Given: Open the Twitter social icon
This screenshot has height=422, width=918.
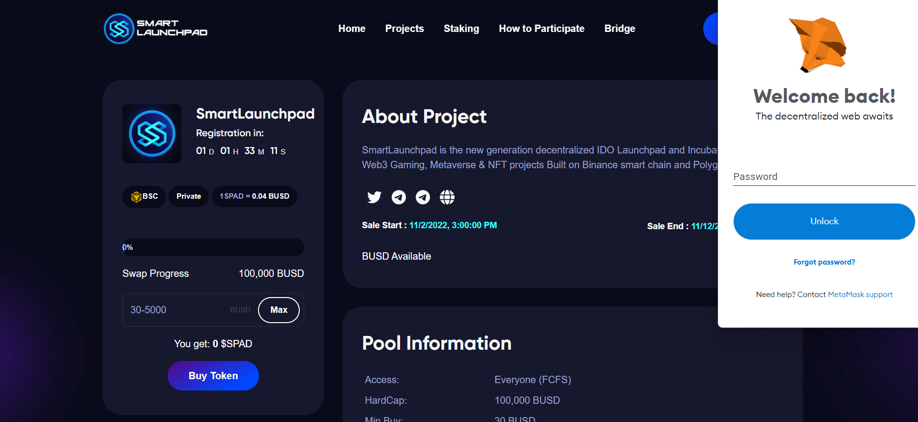Looking at the screenshot, I should coord(374,197).
